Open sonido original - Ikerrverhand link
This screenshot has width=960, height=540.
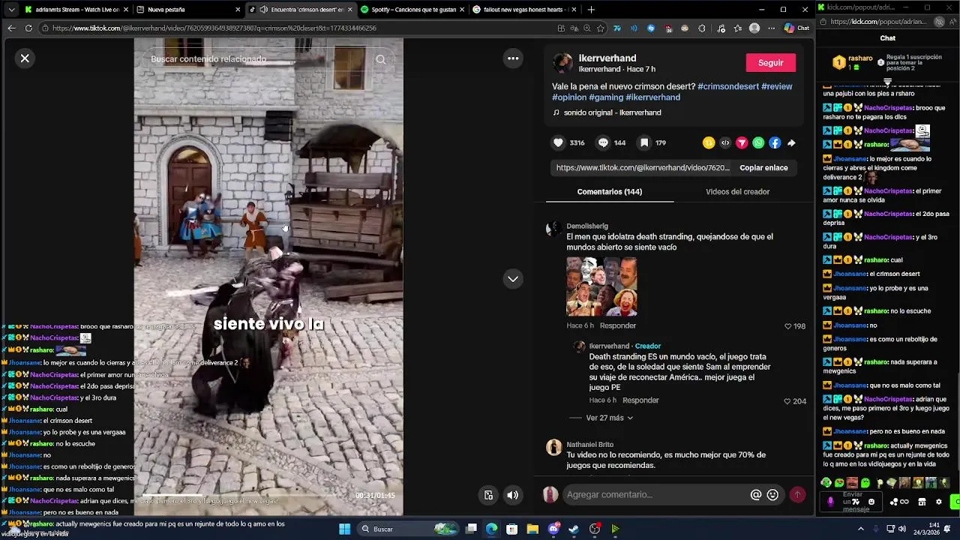pyautogui.click(x=612, y=112)
